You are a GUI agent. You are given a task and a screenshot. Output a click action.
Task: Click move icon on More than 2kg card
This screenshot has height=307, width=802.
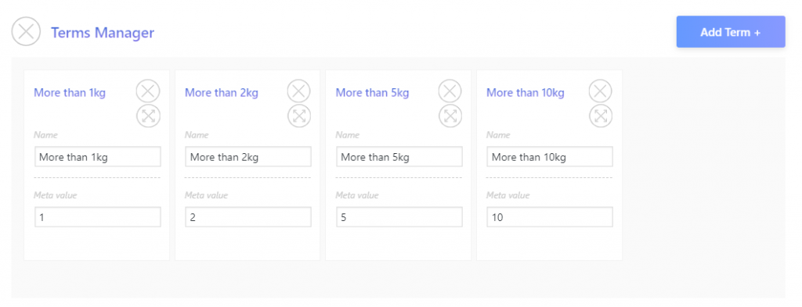(298, 116)
